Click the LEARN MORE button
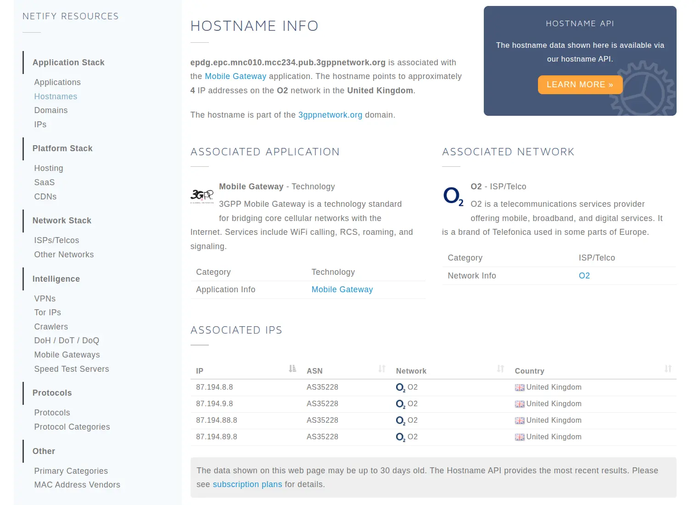This screenshot has height=505, width=700. [x=580, y=85]
